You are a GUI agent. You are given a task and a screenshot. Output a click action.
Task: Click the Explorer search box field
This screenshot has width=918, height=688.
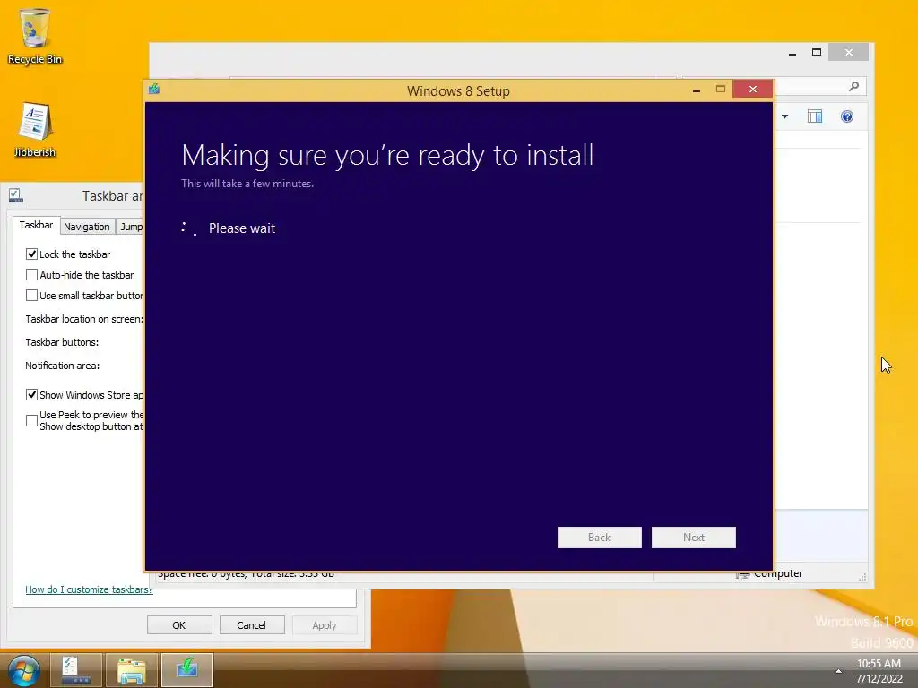click(820, 87)
